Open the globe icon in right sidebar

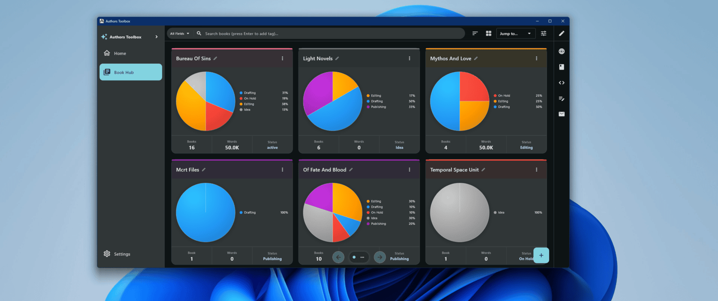point(561,52)
